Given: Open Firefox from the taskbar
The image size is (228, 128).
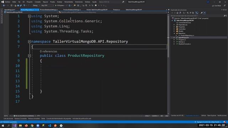Looking at the screenshot, I should (26, 126).
